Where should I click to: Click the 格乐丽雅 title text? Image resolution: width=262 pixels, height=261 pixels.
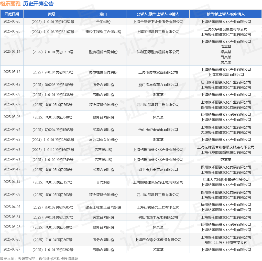pos(10,4)
